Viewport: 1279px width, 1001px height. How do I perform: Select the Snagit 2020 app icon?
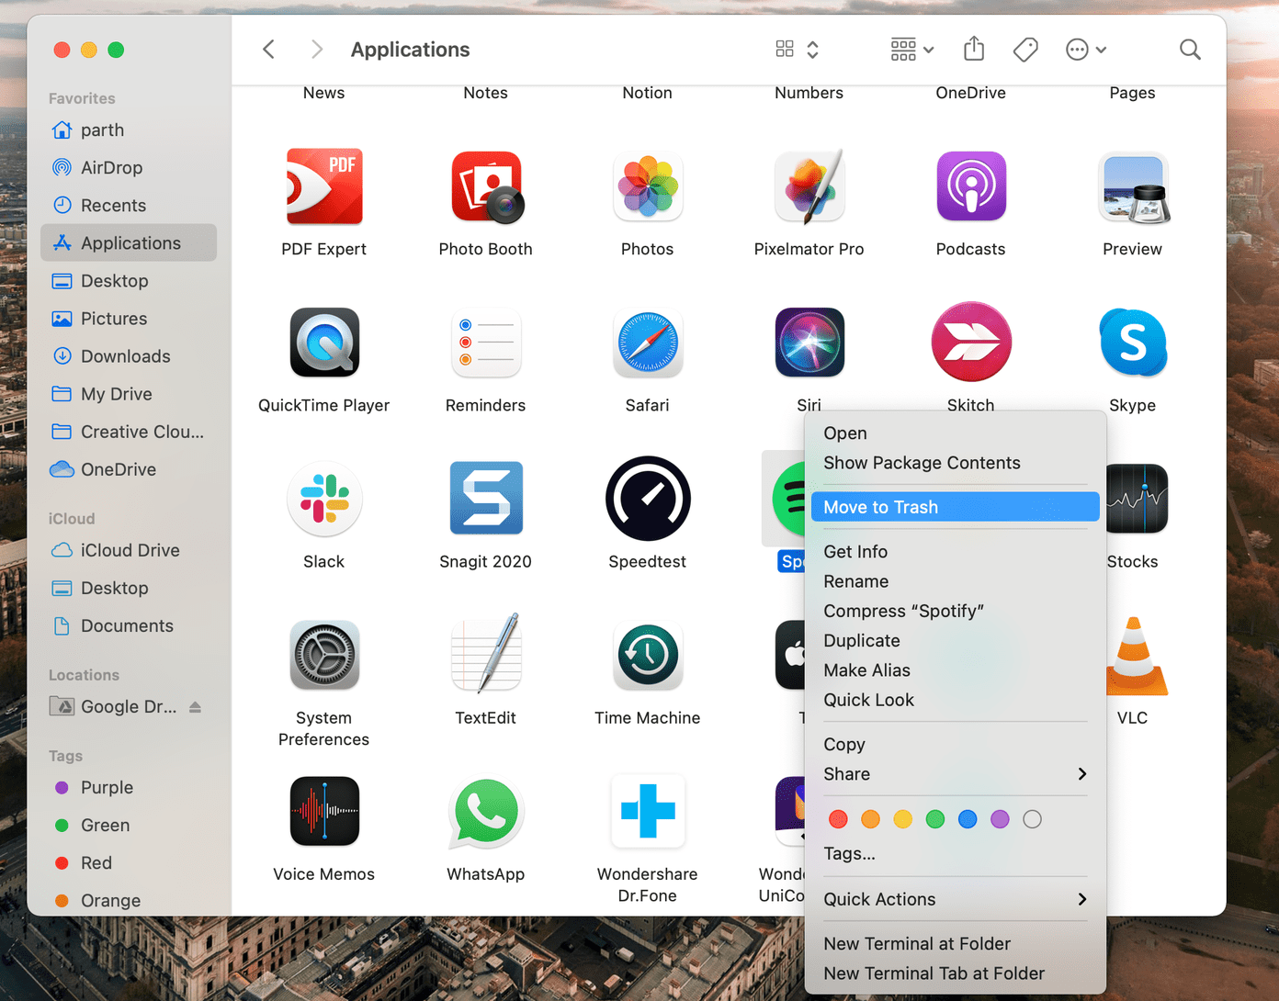tap(486, 498)
